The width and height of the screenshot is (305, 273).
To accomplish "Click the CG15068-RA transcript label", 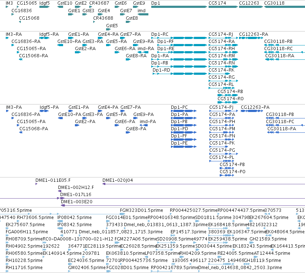I will pos(33,56).
